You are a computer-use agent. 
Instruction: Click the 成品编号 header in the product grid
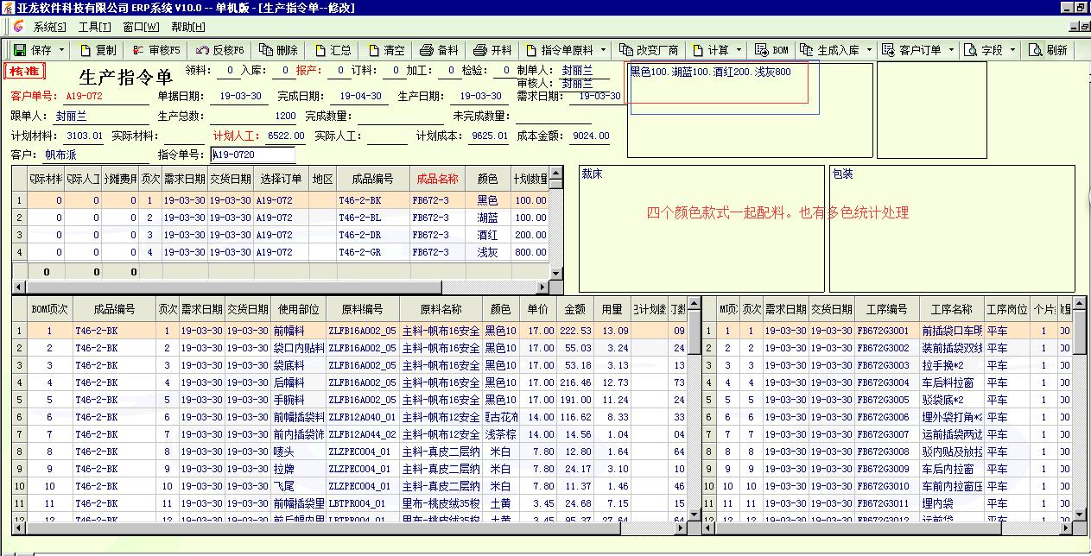(372, 179)
